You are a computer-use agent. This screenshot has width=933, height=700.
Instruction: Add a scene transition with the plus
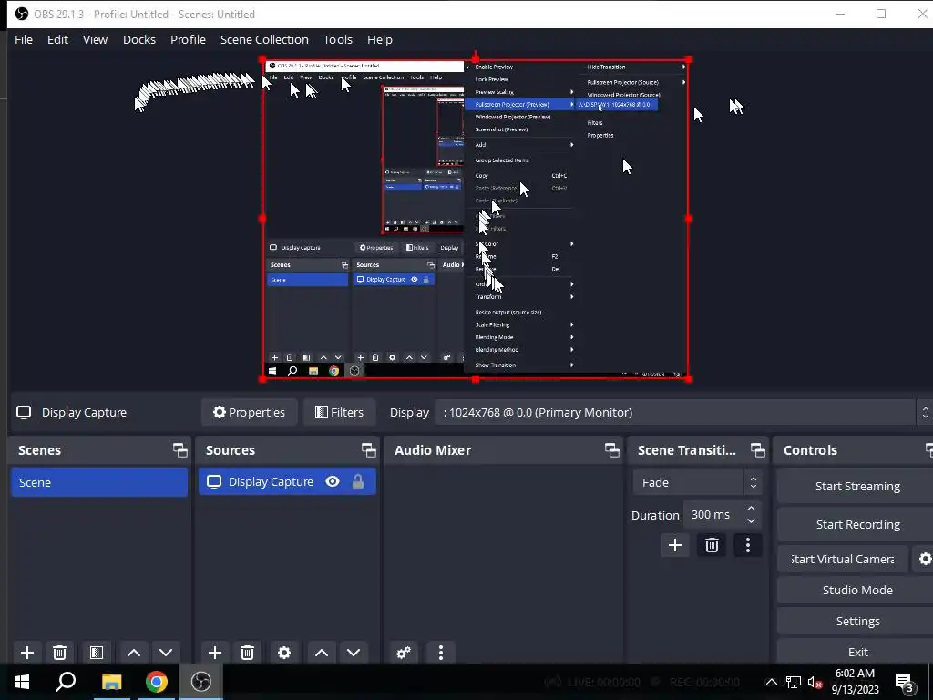(x=675, y=545)
